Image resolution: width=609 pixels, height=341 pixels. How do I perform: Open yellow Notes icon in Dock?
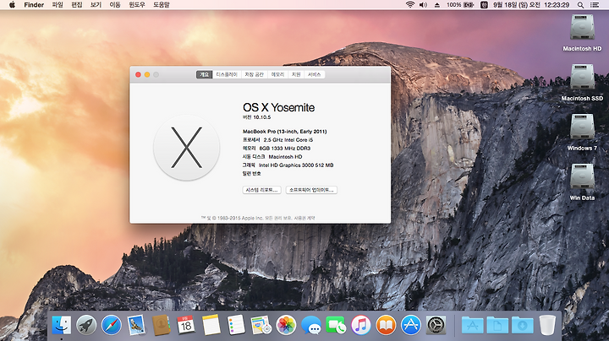(x=211, y=325)
